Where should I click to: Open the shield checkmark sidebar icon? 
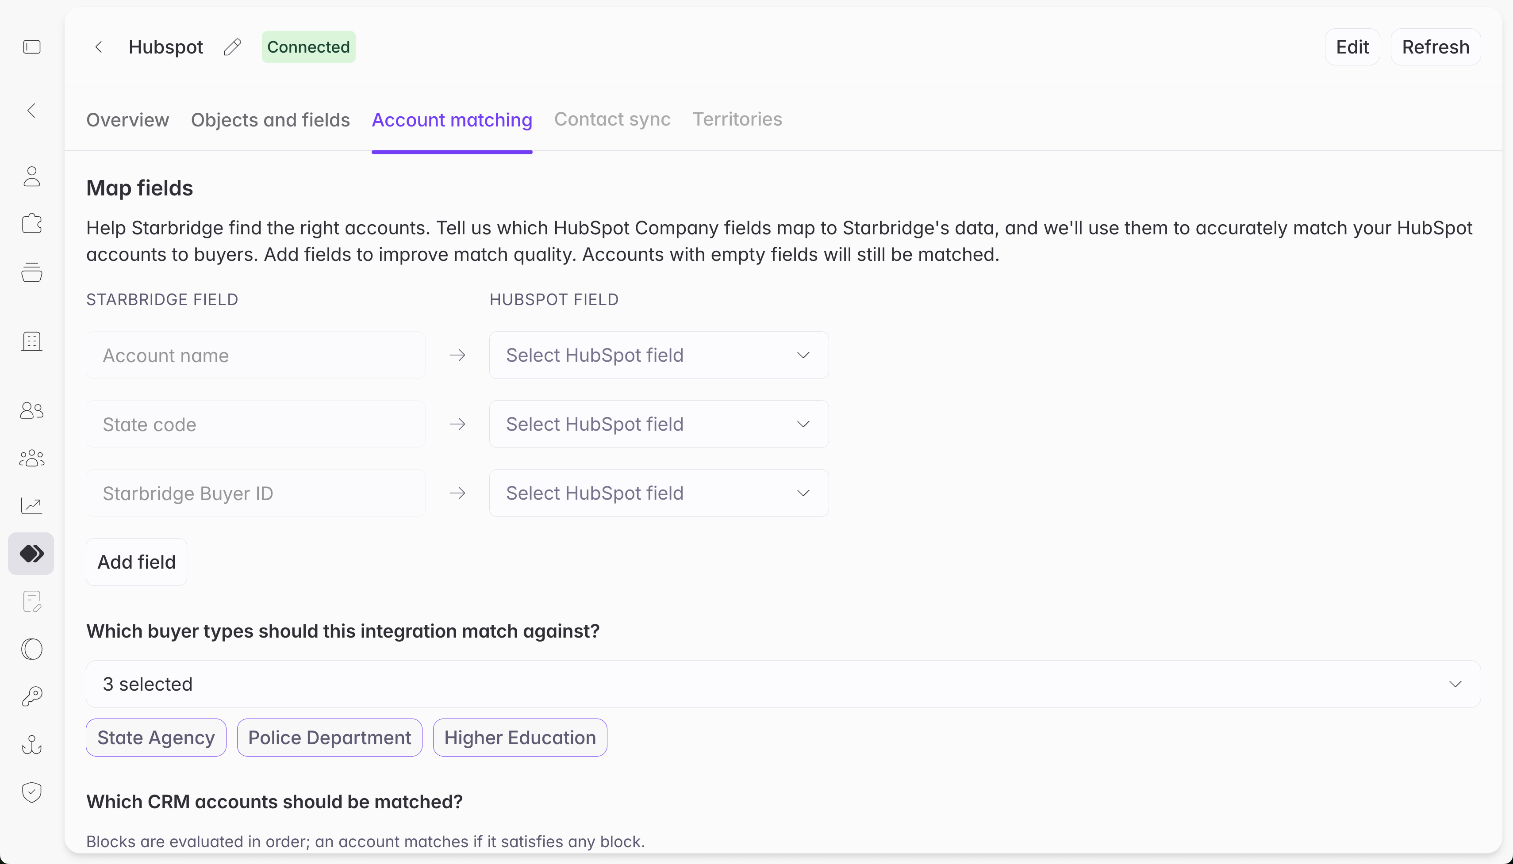click(x=31, y=792)
